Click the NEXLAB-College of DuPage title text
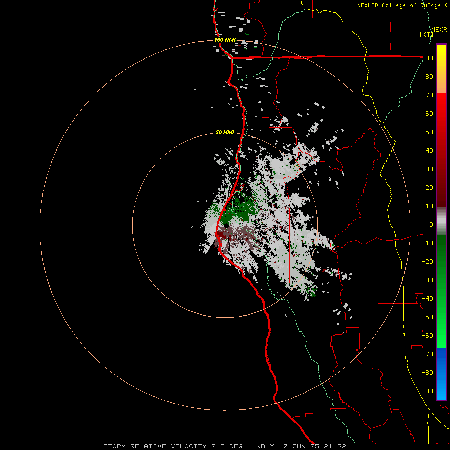Image resolution: width=450 pixels, height=450 pixels. (402, 5)
